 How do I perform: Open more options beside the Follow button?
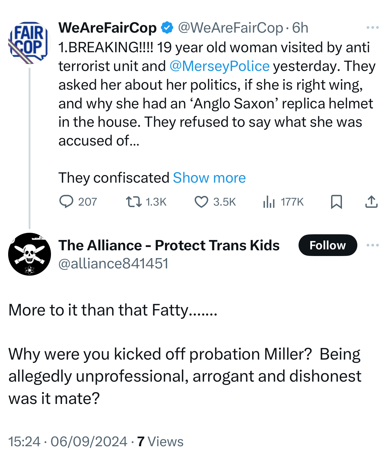click(x=372, y=245)
